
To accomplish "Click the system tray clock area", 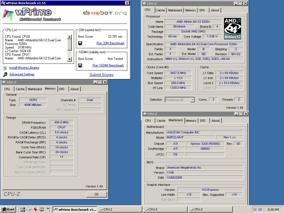I will point(273,210).
